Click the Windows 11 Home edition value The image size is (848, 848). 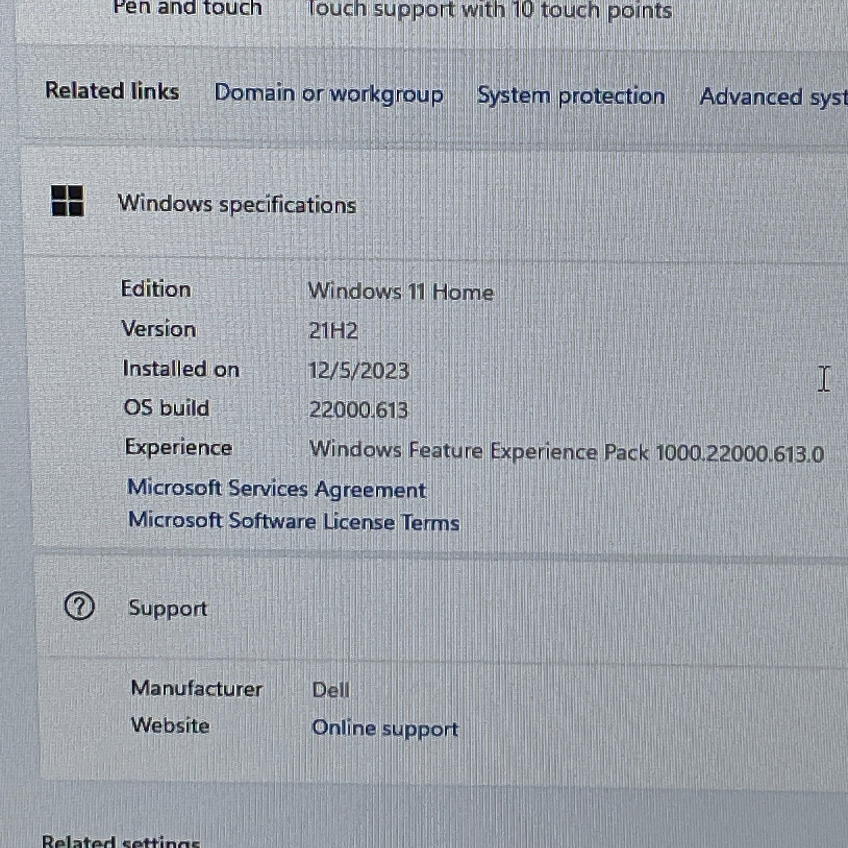coord(401,292)
